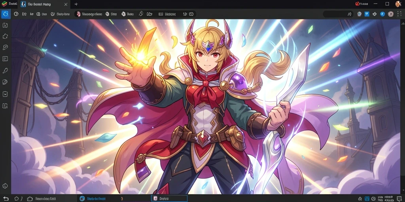Click the blue circular-arrow icon at toolbar start

coord(6,14)
